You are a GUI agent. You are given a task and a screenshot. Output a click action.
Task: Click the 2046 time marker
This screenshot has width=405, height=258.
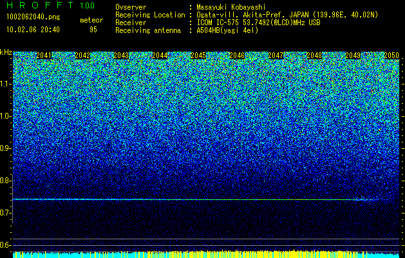coord(237,55)
